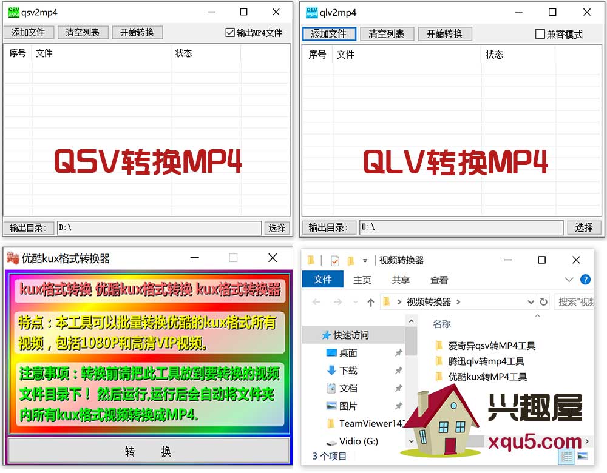Viewport: 607px width, 473px height.
Task: Select Vidio (G:) drive in navigation pane
Action: 352,441
